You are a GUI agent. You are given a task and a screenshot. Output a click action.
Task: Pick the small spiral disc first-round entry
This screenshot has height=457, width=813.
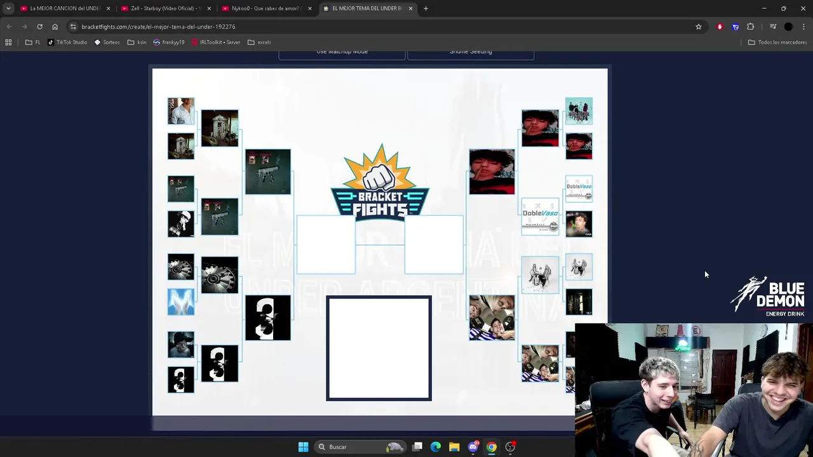[x=181, y=267]
